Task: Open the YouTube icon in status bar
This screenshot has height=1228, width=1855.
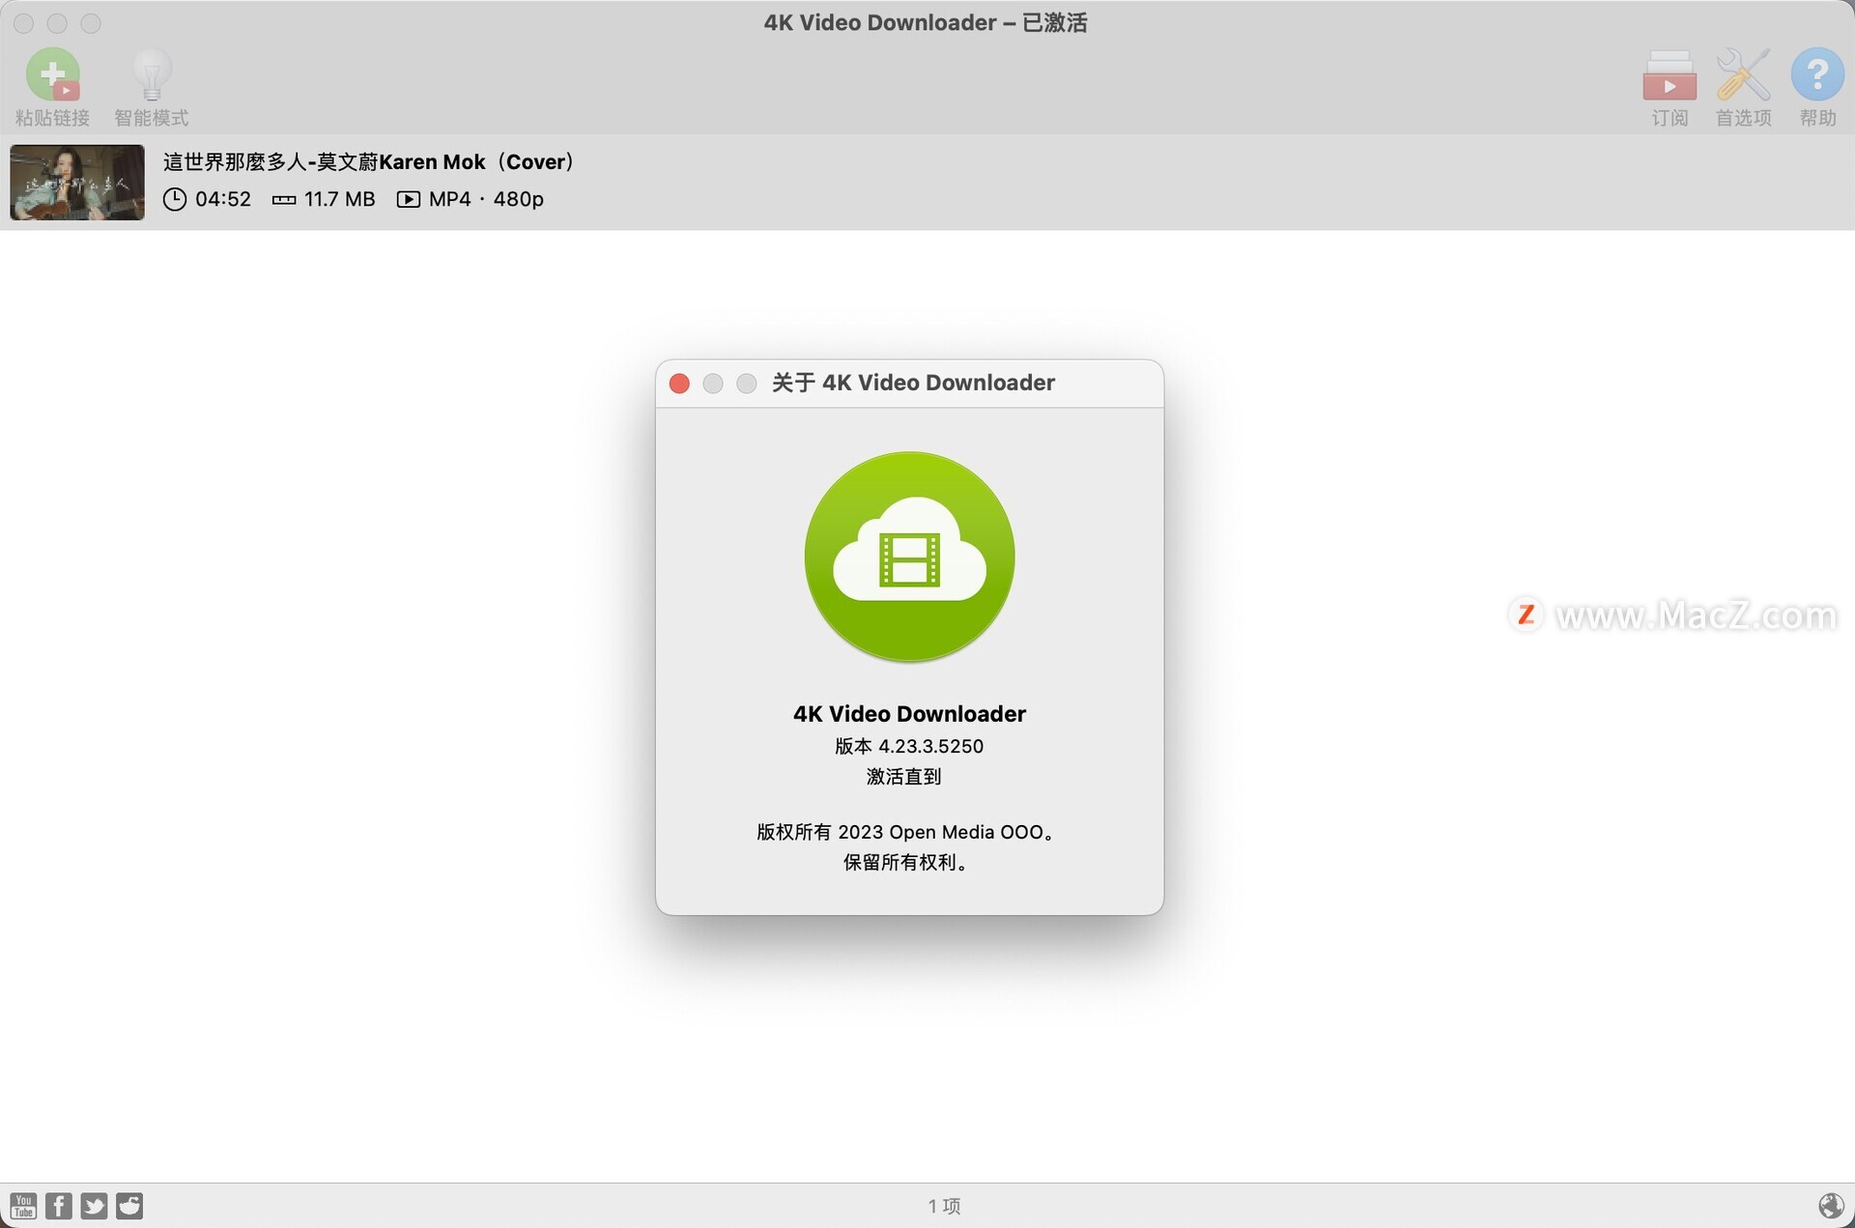Action: [23, 1205]
